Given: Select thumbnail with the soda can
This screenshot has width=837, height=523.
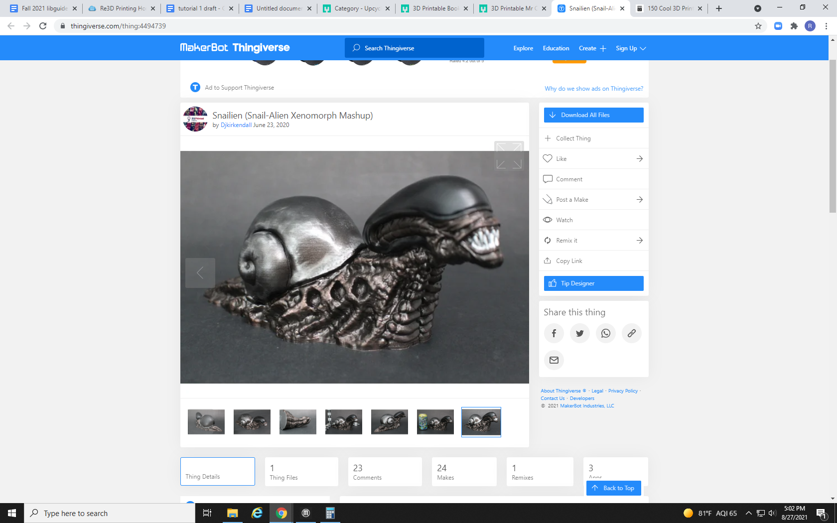Looking at the screenshot, I should coord(435,422).
